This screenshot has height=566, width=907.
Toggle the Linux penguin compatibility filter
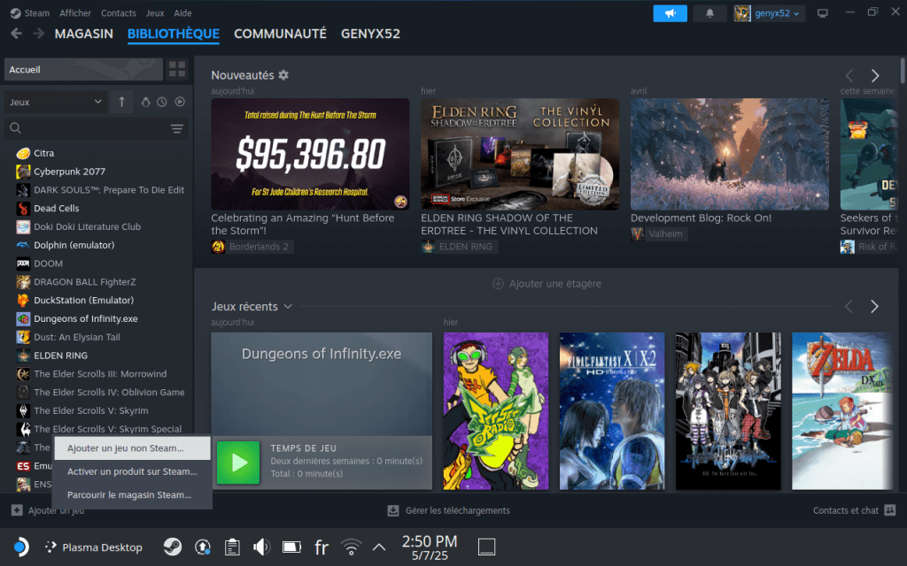pos(145,102)
